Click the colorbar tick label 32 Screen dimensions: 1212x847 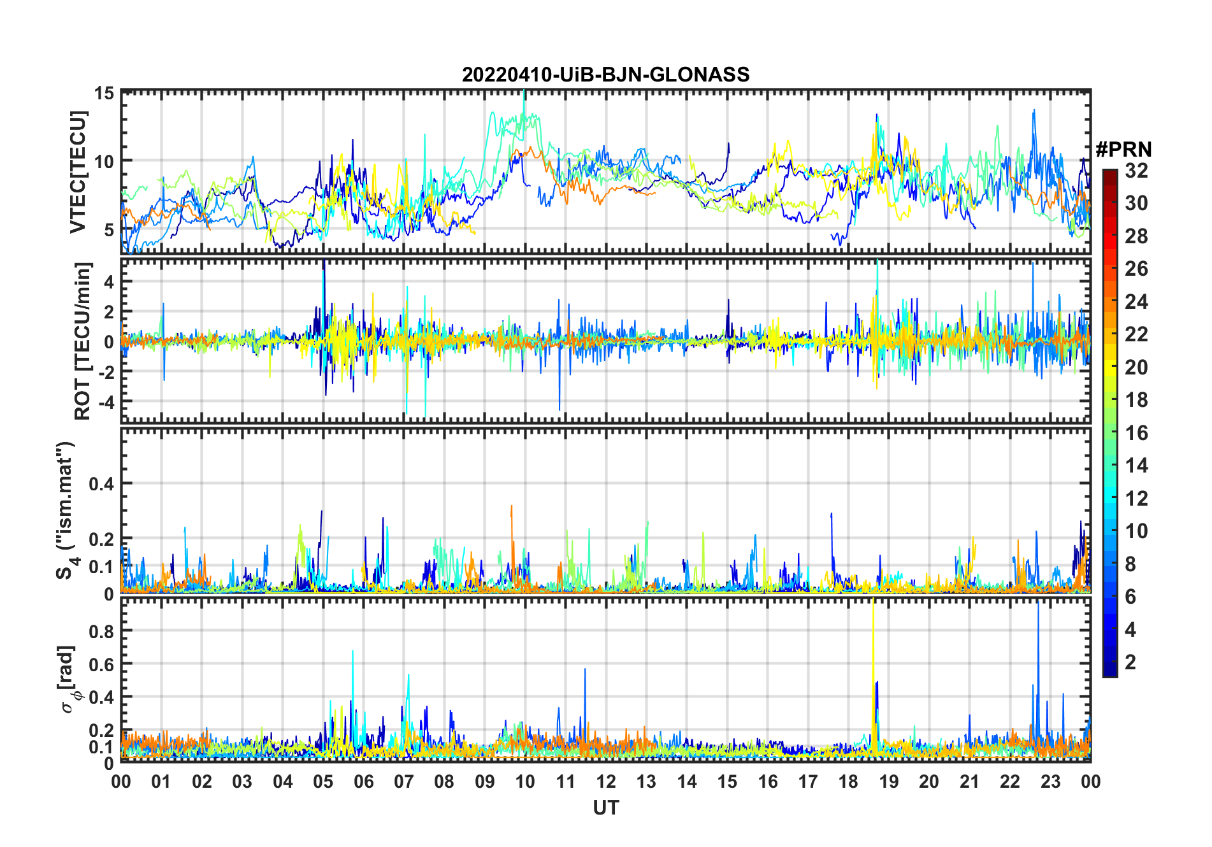point(1136,171)
